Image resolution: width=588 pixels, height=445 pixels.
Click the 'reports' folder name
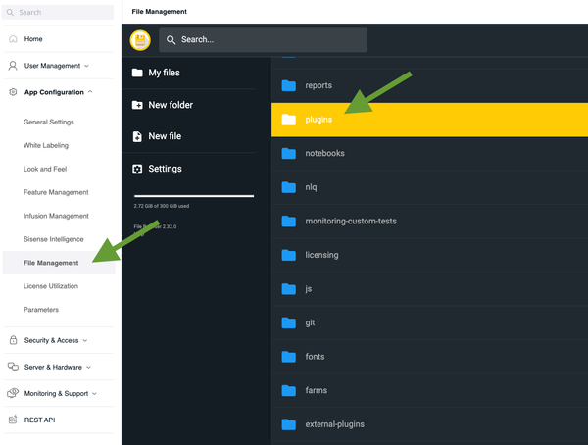click(x=318, y=85)
